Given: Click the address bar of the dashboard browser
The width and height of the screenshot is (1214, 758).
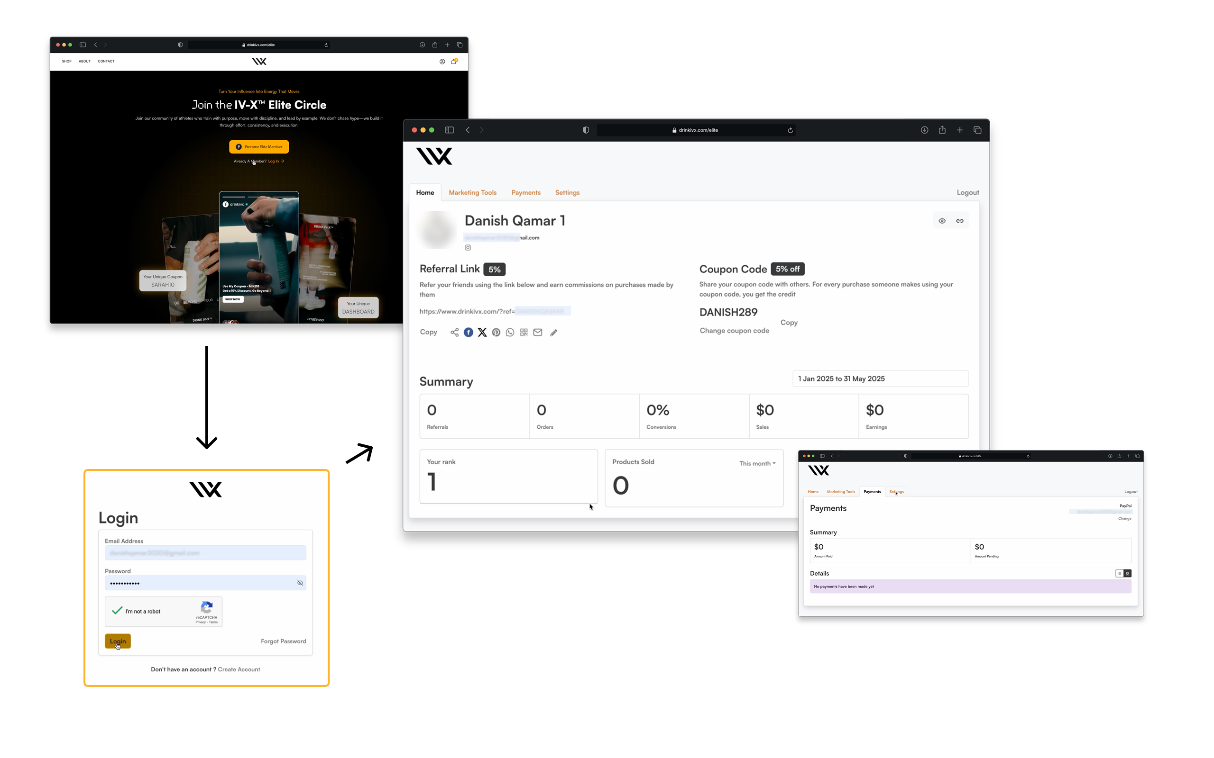Looking at the screenshot, I should 695,130.
